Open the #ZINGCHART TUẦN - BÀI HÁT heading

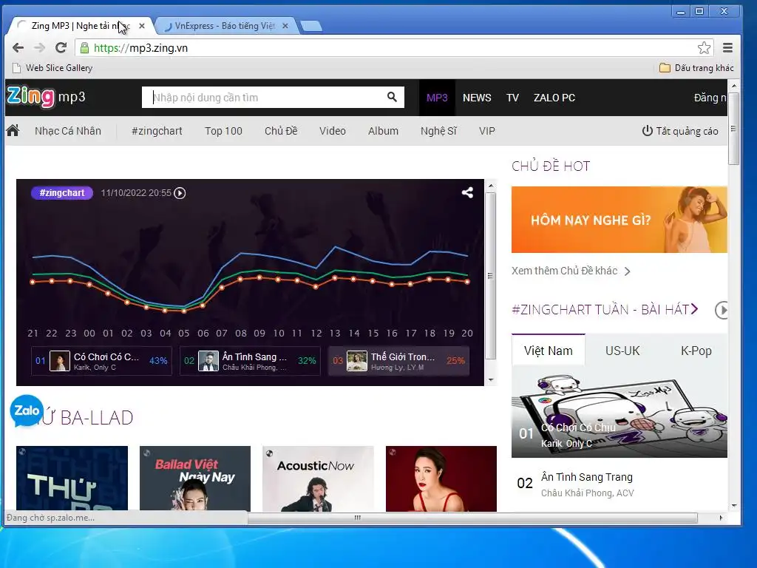[x=605, y=310]
